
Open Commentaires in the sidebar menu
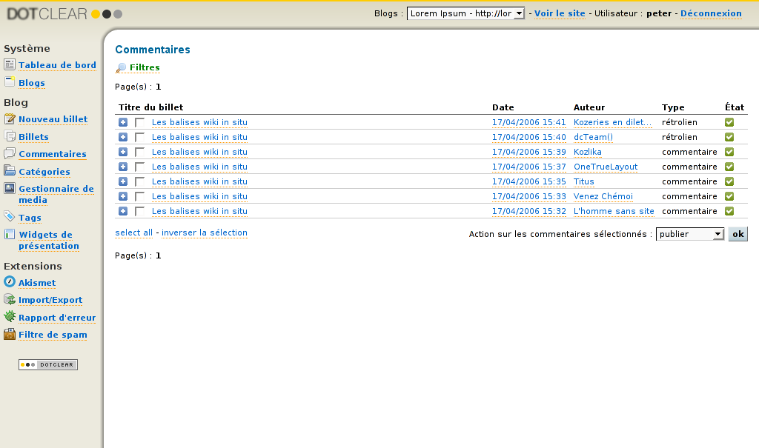tap(52, 154)
